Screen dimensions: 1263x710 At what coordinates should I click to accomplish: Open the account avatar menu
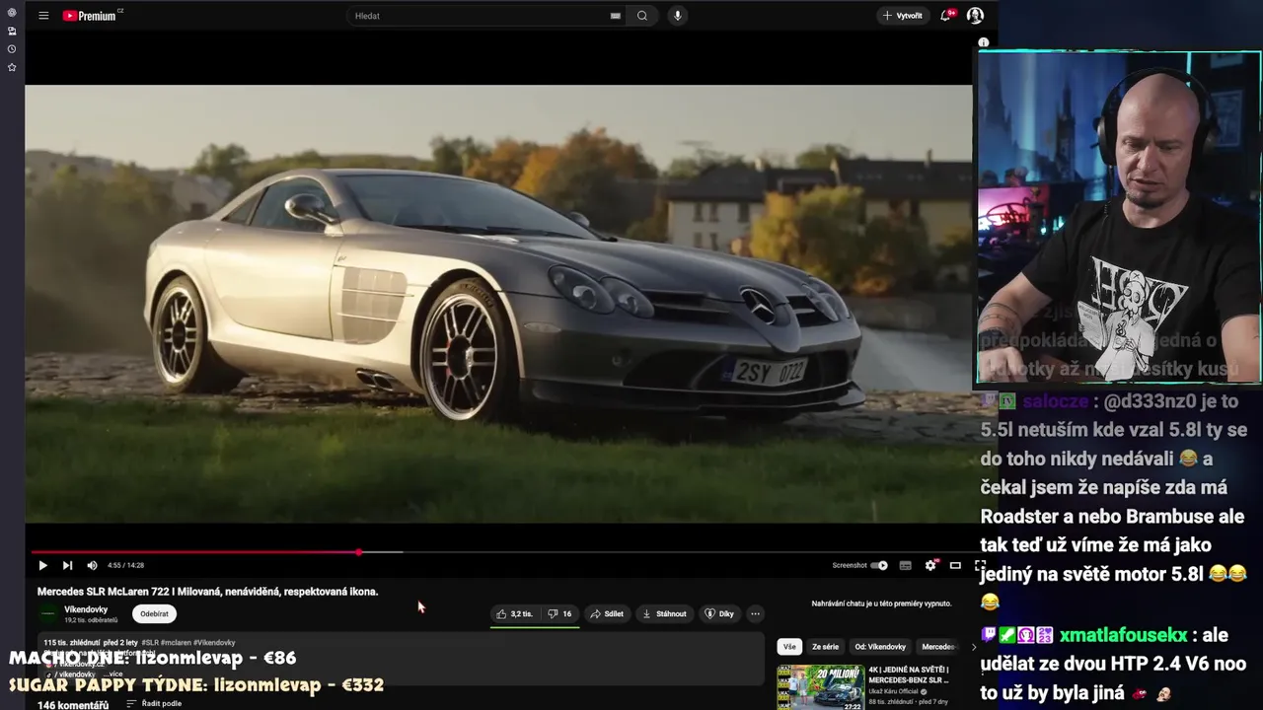tap(975, 16)
